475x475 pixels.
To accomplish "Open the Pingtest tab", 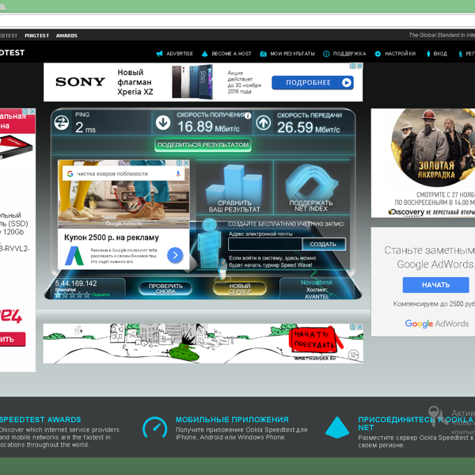I will [37, 36].
